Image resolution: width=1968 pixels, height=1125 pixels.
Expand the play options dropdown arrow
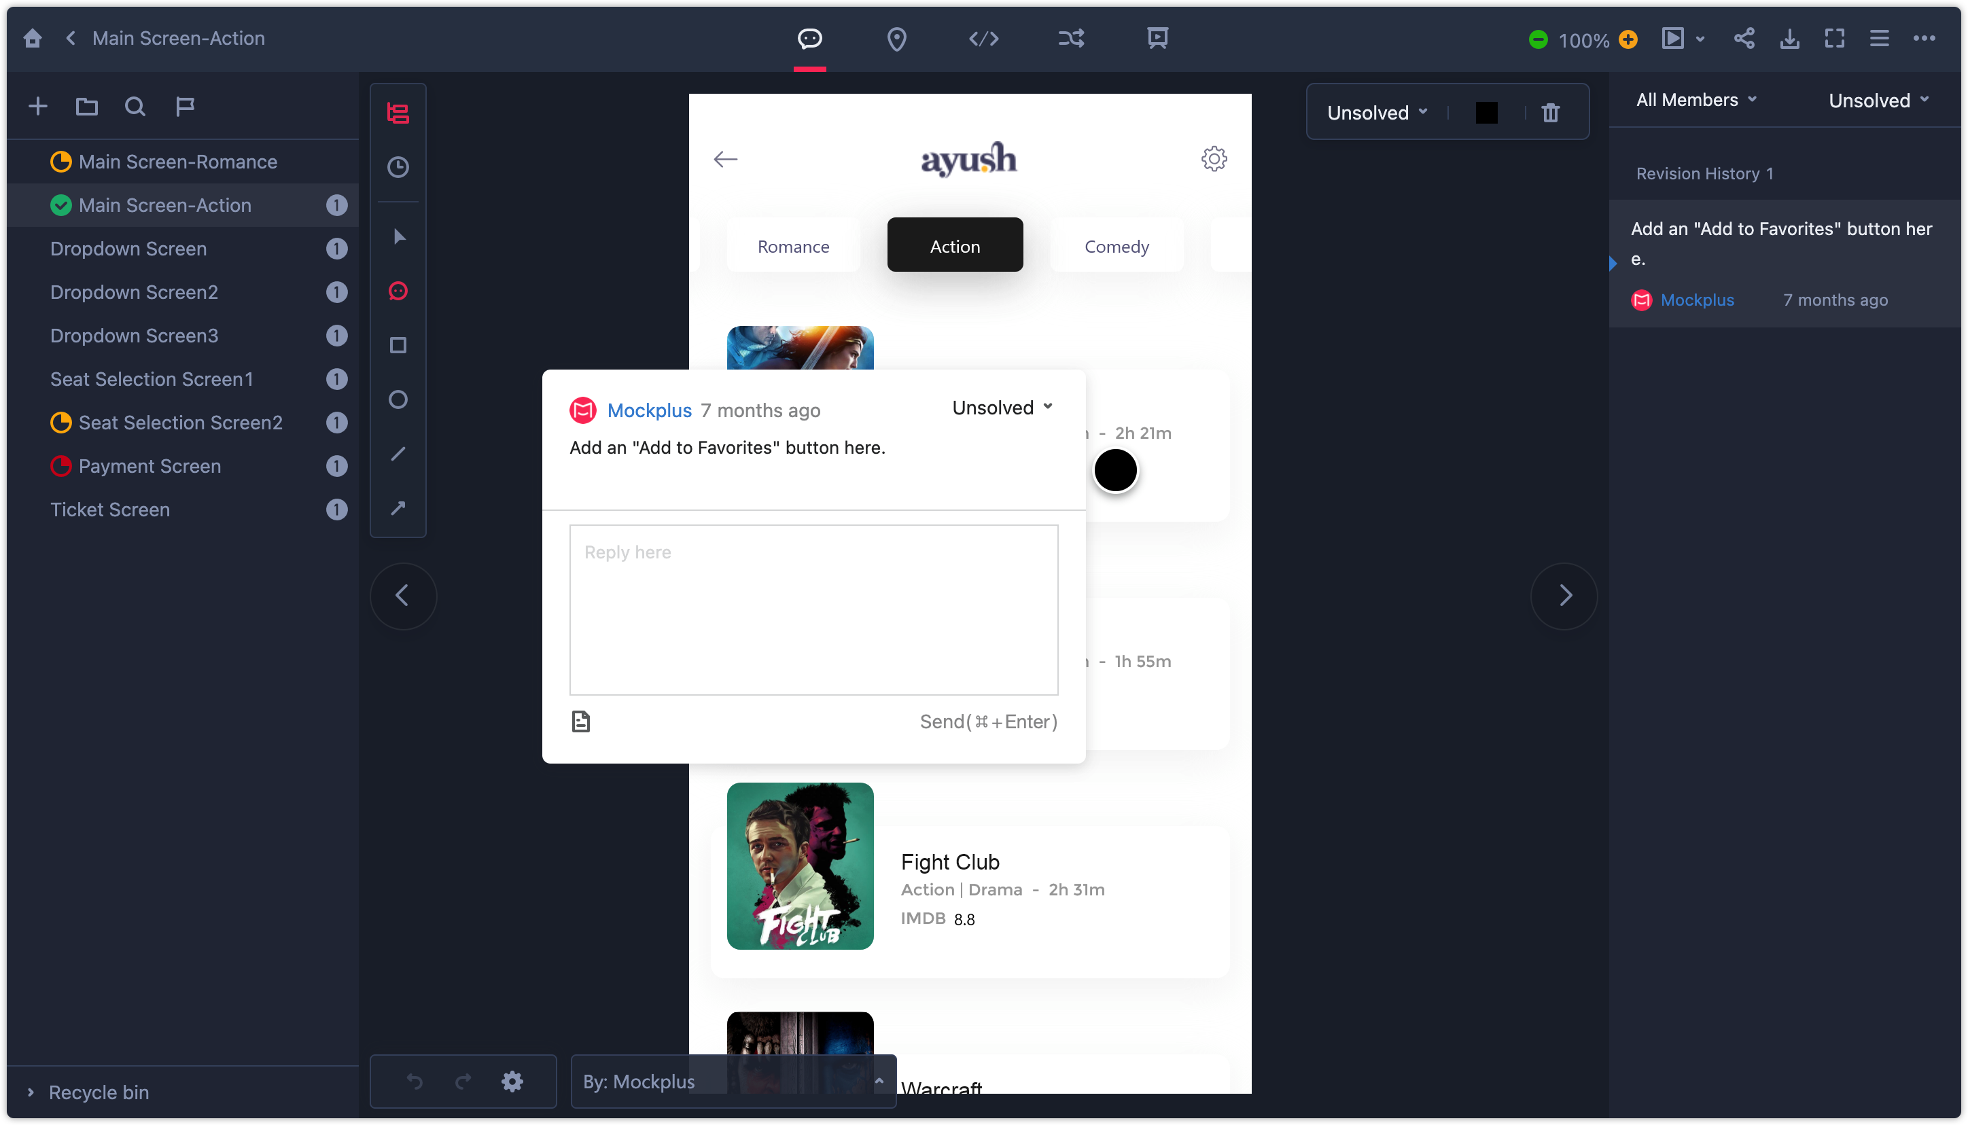tap(1700, 39)
